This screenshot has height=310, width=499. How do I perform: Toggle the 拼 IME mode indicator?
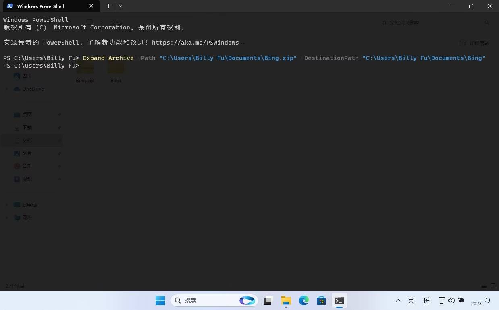426,300
